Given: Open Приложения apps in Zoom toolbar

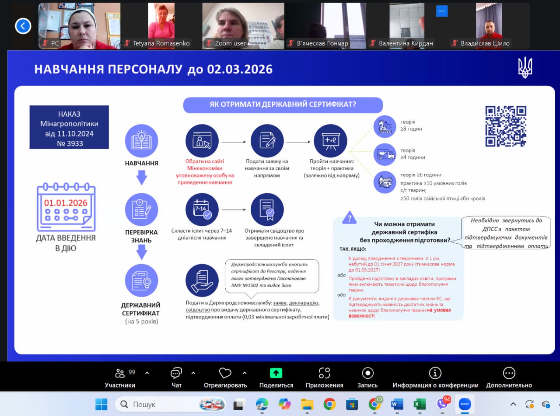Looking at the screenshot, I should [324, 373].
